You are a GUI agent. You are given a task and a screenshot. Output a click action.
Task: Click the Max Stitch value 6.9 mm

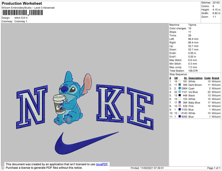(x=192, y=60)
